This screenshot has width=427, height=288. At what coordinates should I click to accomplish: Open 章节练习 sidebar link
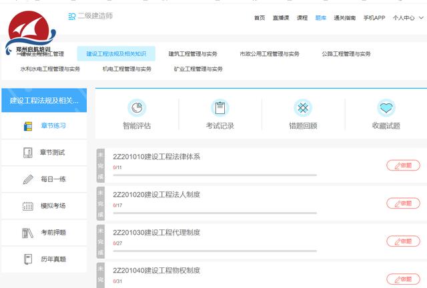(x=53, y=126)
